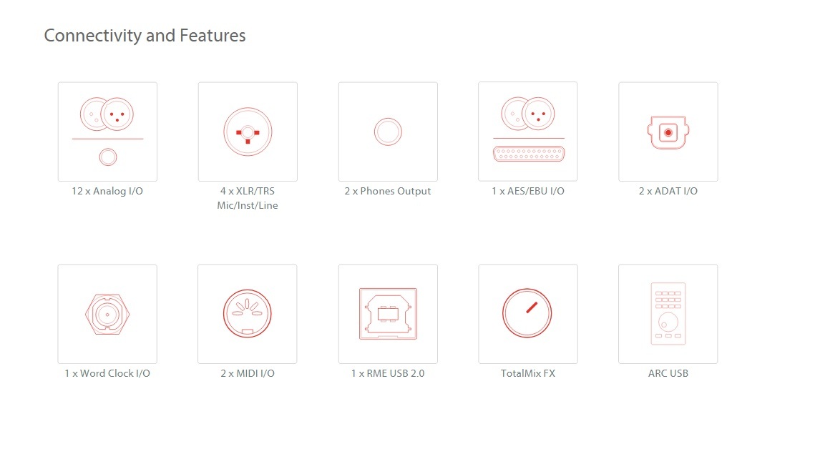Select the Word Clock BNC icon
Image resolution: width=815 pixels, height=449 pixels.
[x=107, y=314]
